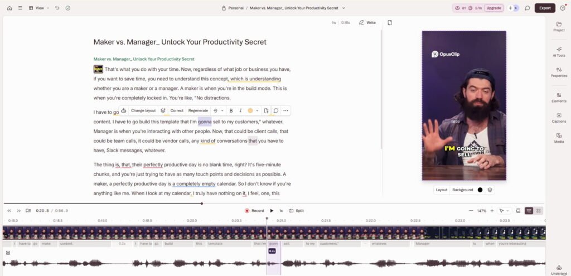Expand the project title dropdown chevron
This screenshot has width=571, height=276.
tap(343, 8)
